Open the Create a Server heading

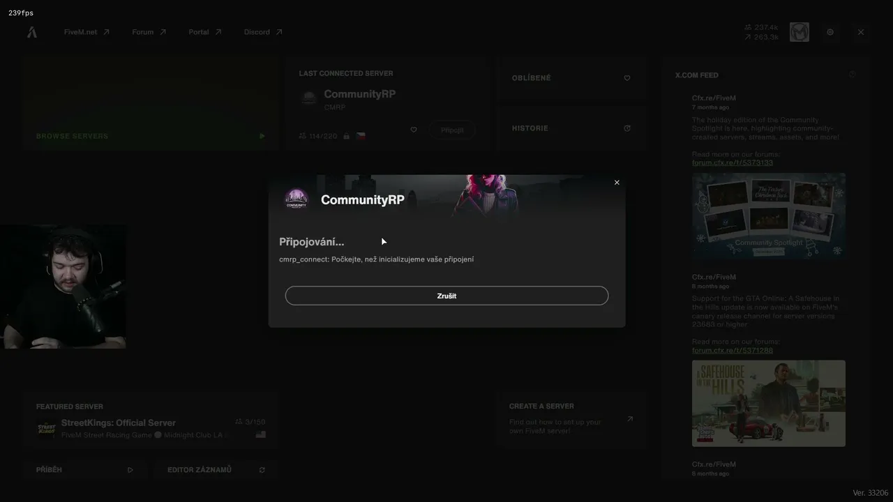(x=541, y=406)
